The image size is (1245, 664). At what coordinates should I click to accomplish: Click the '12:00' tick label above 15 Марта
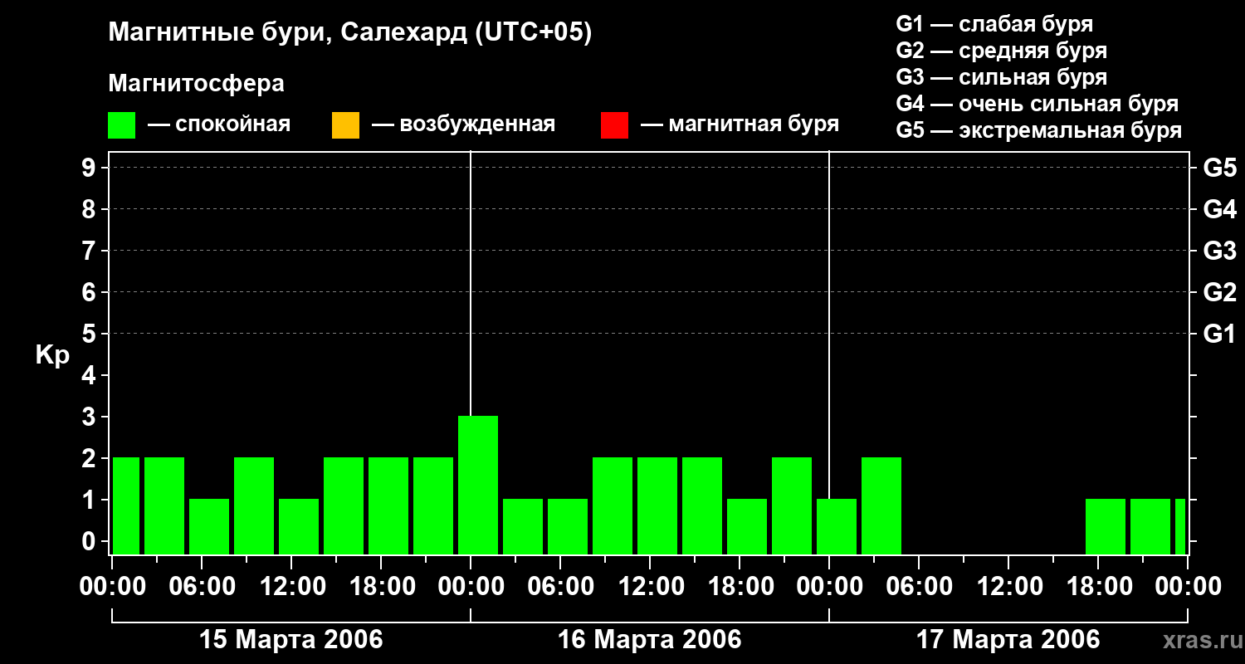tap(291, 587)
